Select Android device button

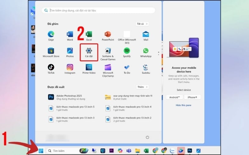tap(174, 97)
